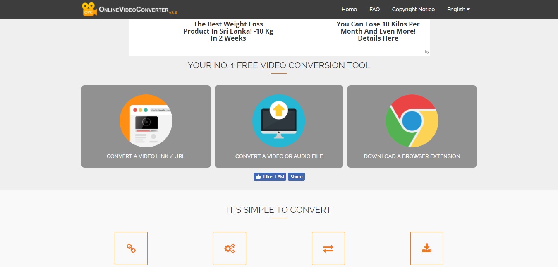Expand the language selector chevron
Screen dimensions: 558x267
coord(468,9)
